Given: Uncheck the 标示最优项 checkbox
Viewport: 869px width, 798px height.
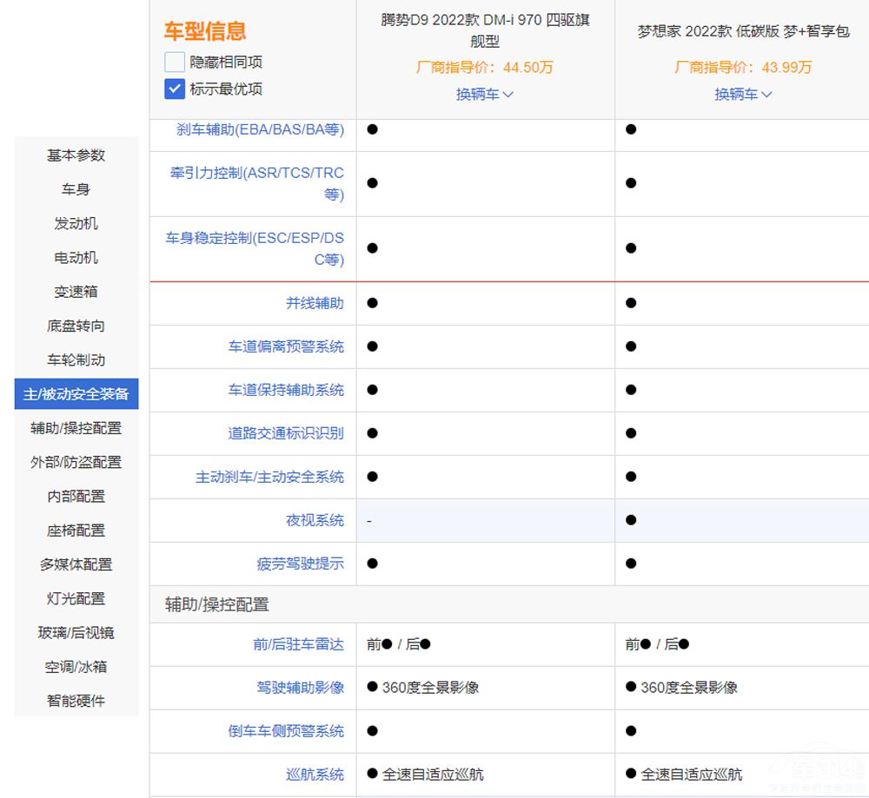Looking at the screenshot, I should pos(175,89).
